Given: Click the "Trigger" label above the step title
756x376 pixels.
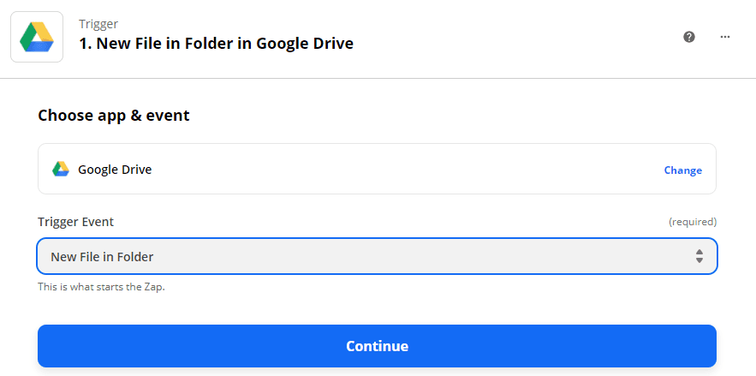Looking at the screenshot, I should point(99,24).
